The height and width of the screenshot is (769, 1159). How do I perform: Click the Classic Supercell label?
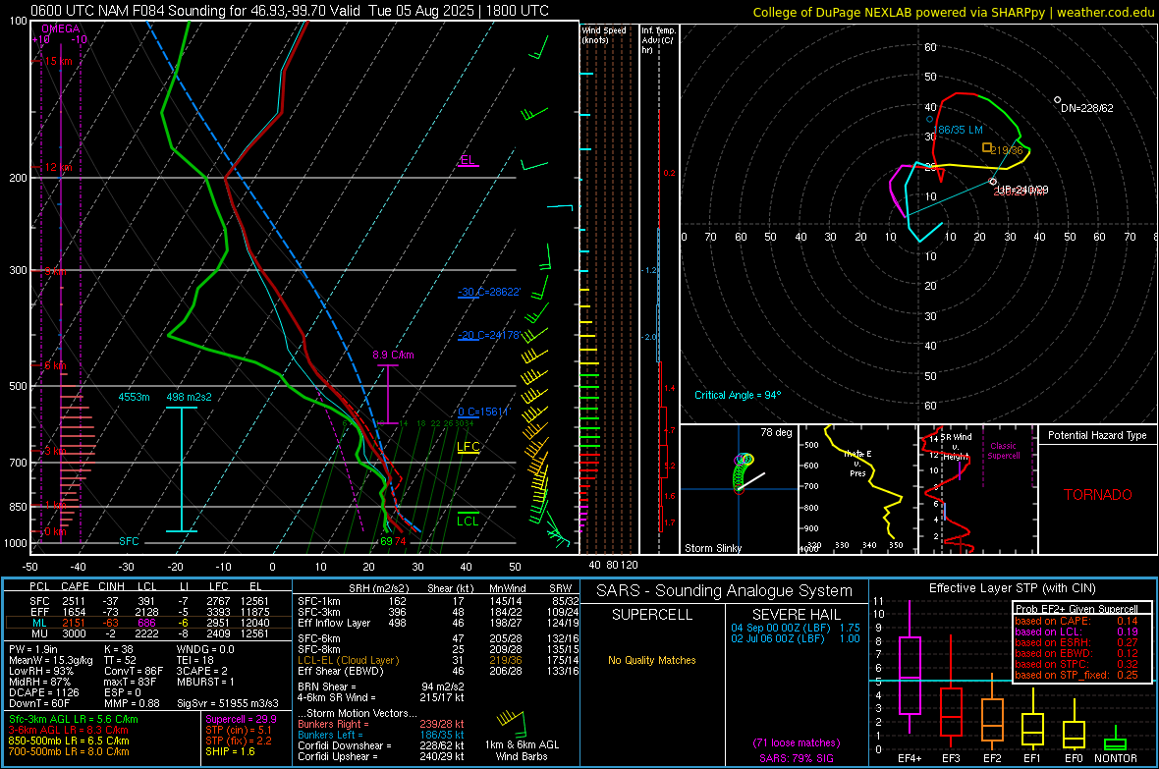coord(1003,451)
